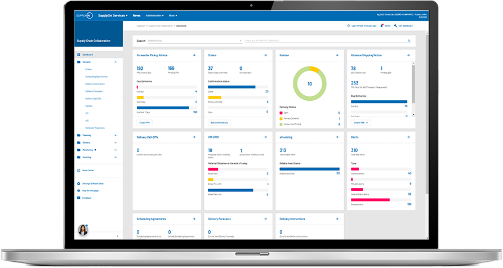Image resolution: width=503 pixels, height=268 pixels.
Task: Open the Dashboard grid icon in sidebar
Action: 79,55
